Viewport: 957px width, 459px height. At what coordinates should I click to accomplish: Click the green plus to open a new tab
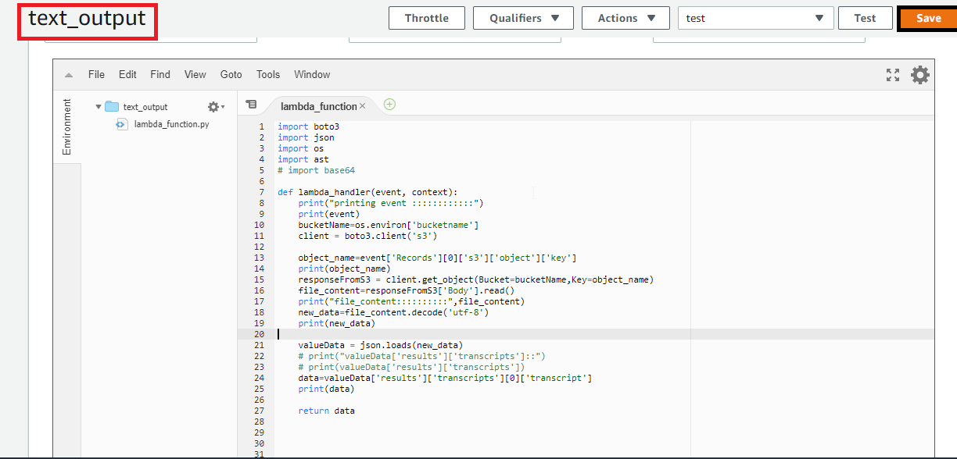(389, 104)
